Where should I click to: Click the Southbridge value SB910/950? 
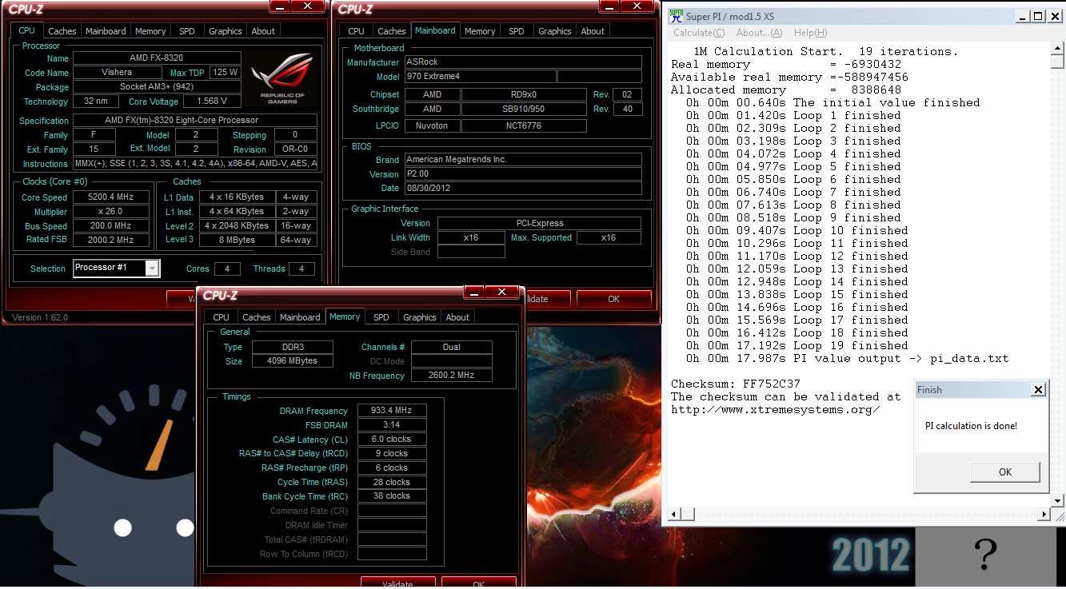(x=524, y=109)
